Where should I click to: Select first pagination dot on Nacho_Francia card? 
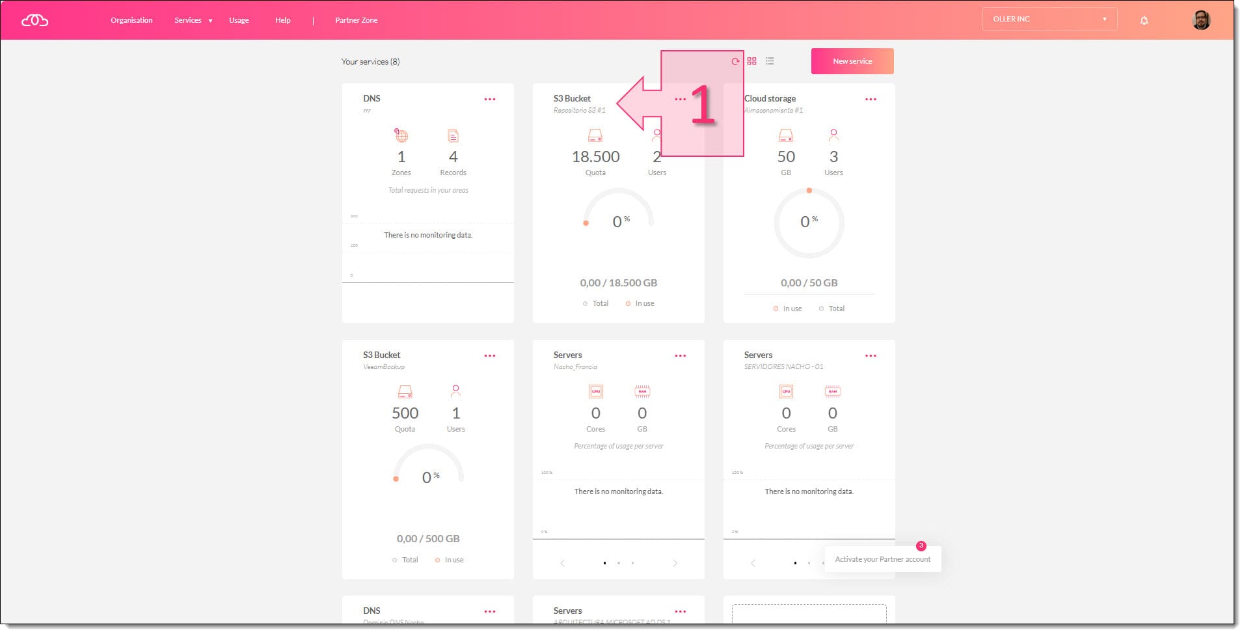pos(604,564)
